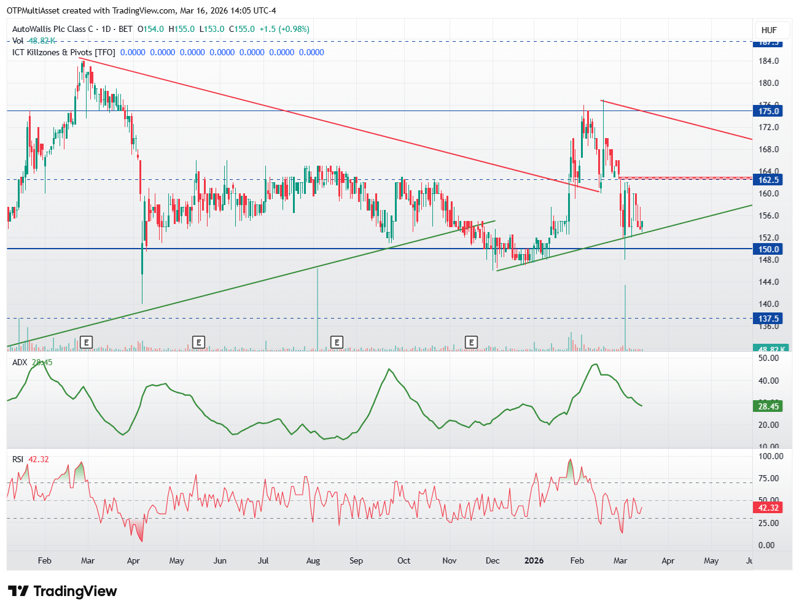Select the 175.0 price level label

coord(768,111)
